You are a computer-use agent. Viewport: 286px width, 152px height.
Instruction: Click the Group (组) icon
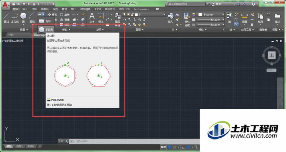[x=229, y=18]
